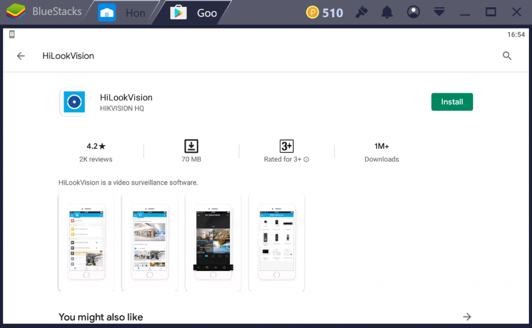Maximize the BlueStacks window
Viewport: 532px width, 328px height.
490,12
